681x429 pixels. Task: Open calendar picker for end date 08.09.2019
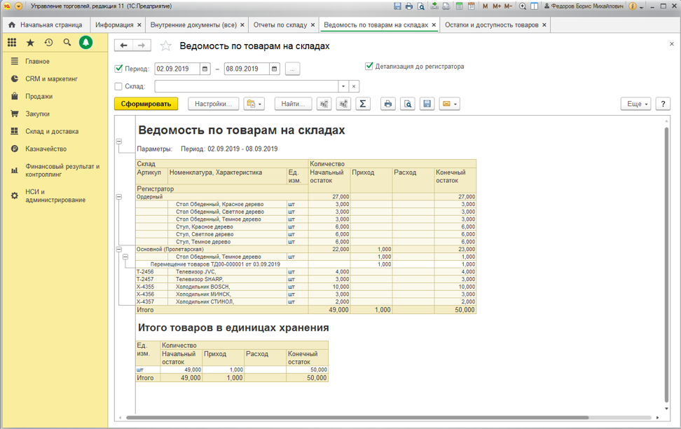point(274,69)
